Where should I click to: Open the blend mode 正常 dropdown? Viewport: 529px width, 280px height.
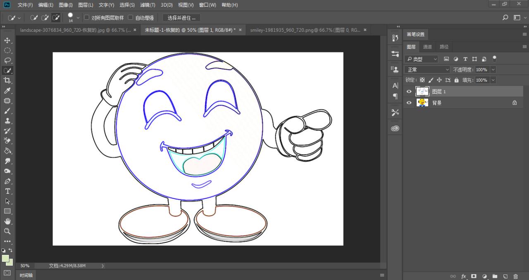pyautogui.click(x=427, y=70)
